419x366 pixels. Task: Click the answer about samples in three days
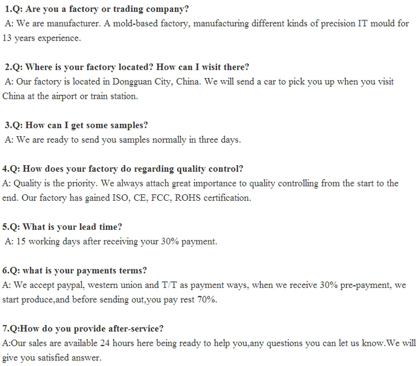pyautogui.click(x=123, y=139)
